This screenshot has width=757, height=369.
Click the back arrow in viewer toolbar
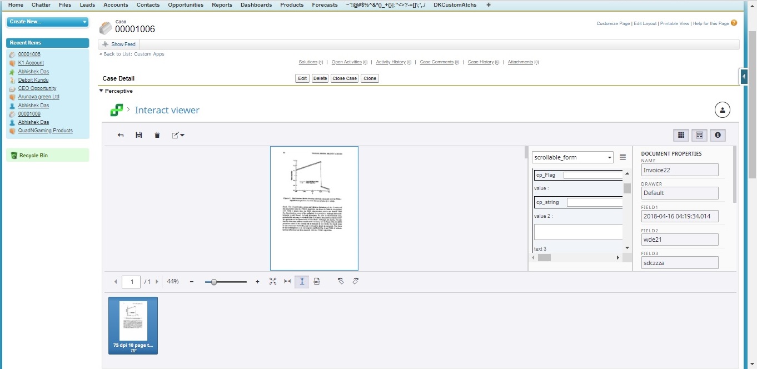click(x=121, y=135)
